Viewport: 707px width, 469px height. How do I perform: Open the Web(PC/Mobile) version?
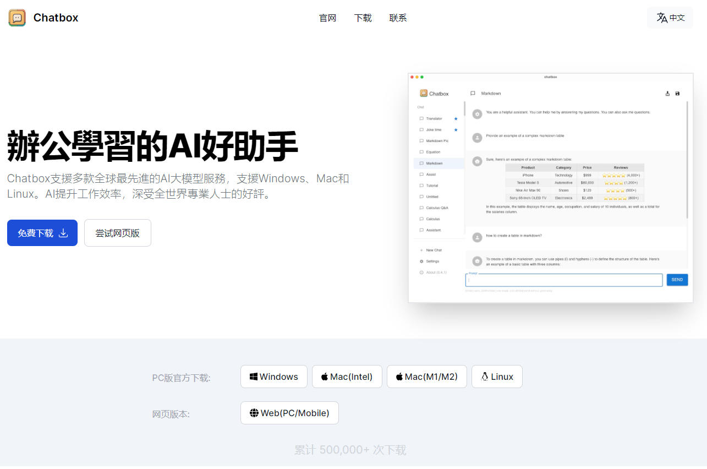(x=289, y=413)
